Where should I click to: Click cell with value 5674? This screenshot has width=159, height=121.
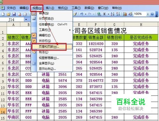[x=63, y=81]
